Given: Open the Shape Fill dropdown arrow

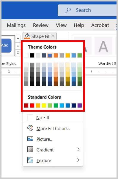Looking at the screenshot, I should (x=53, y=36).
